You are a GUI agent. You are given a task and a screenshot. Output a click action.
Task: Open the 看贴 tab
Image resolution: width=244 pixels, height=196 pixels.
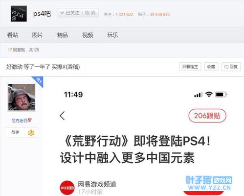12,35
